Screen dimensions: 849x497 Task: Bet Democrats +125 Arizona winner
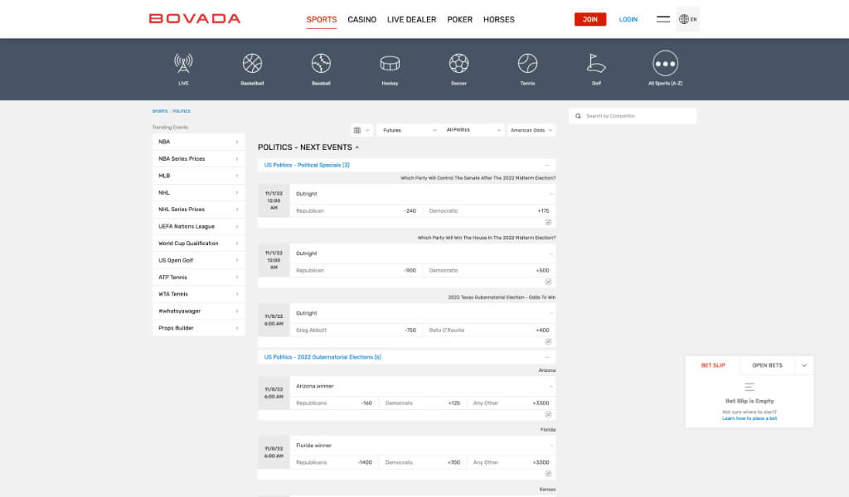point(423,403)
